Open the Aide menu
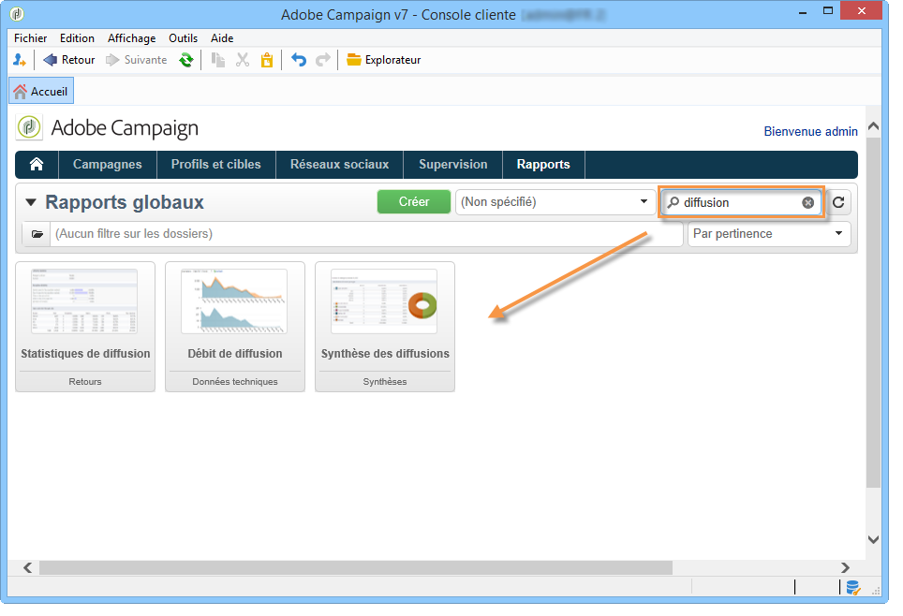This screenshot has width=903, height=616. [222, 38]
